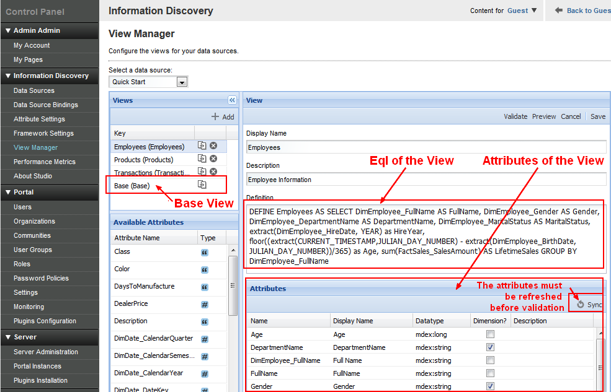Enable Dimension checkbox for Age attribute
The image size is (611, 392).
[x=490, y=334]
